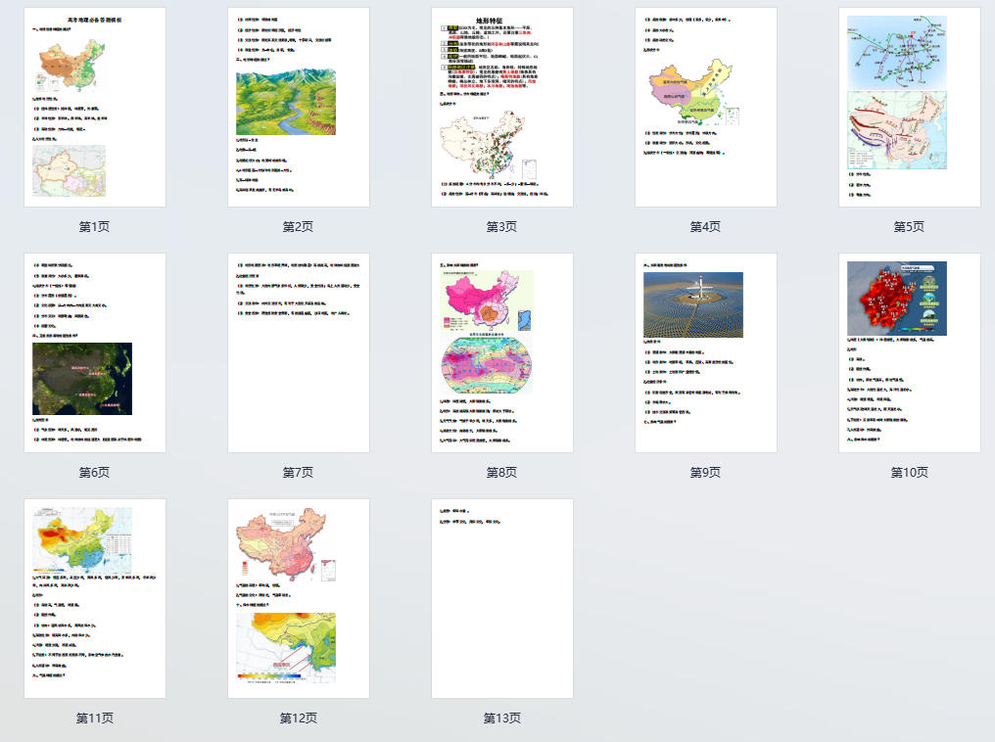Open the page 4 thumbnail with colored regions map
995x742 pixels.
tap(706, 108)
